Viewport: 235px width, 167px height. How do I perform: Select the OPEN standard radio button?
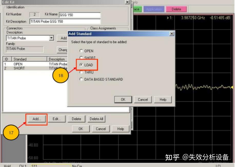(81, 51)
